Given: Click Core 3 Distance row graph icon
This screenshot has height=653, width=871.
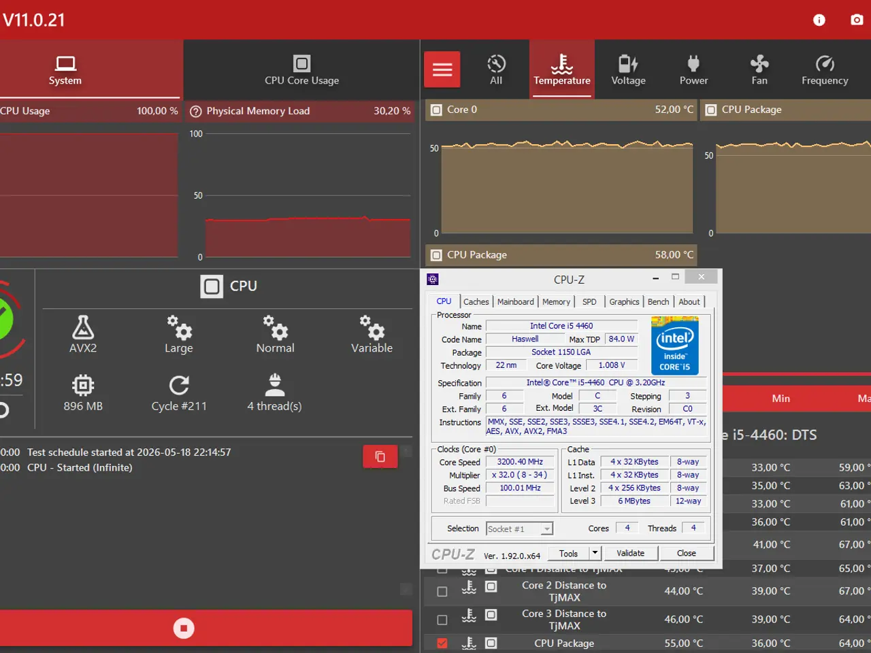Looking at the screenshot, I should coord(491,615).
